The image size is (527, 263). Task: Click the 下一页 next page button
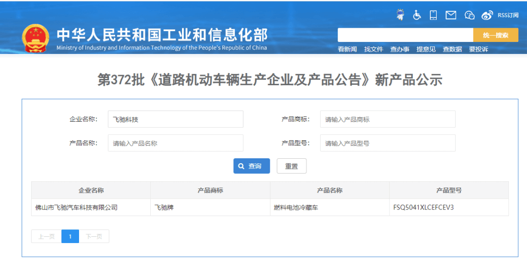pyautogui.click(x=94, y=236)
